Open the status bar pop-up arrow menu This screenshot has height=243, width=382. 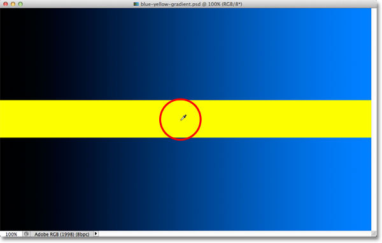pyautogui.click(x=96, y=233)
